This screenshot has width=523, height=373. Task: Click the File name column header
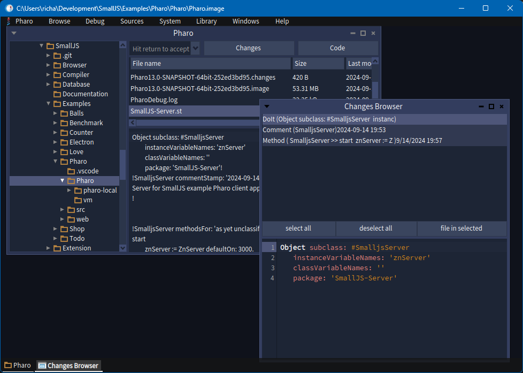coord(211,64)
